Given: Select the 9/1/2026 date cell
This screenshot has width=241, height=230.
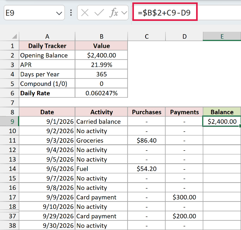Looking at the screenshot, I should [47, 121].
